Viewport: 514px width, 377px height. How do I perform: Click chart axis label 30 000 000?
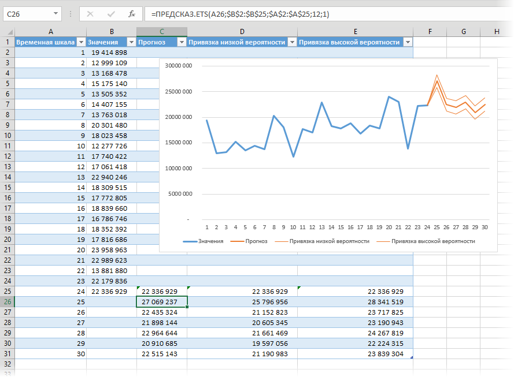click(x=179, y=65)
